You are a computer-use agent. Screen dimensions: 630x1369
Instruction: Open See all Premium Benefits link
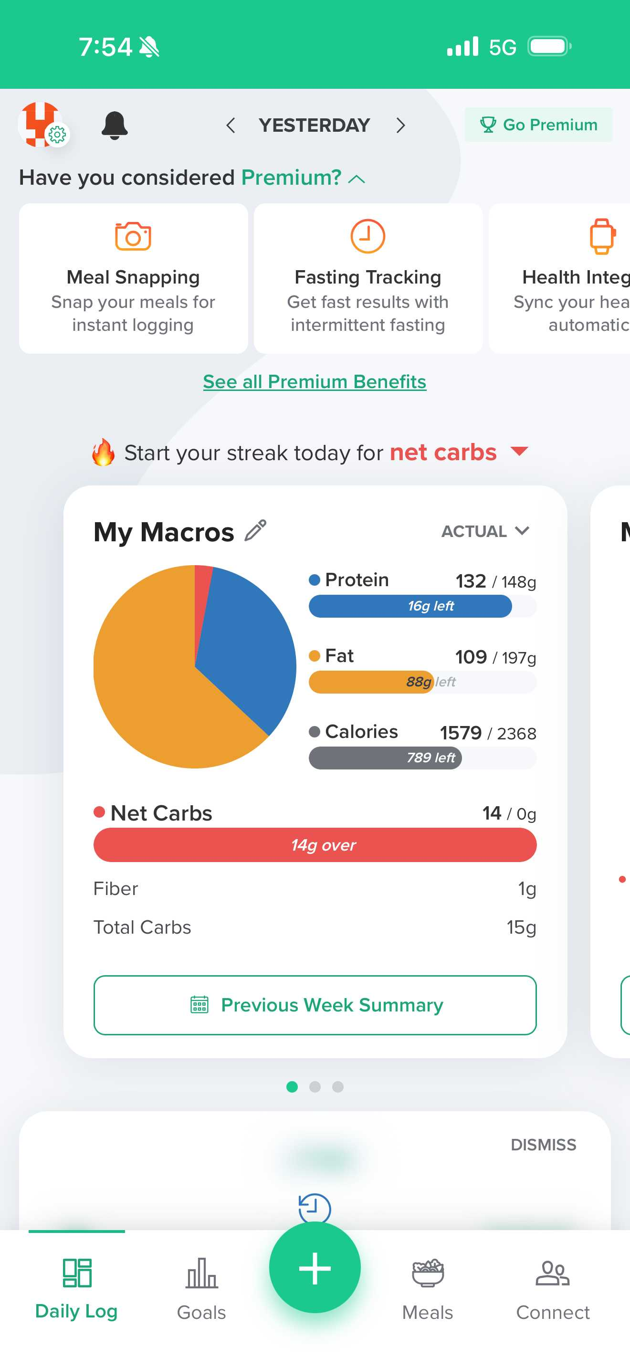[315, 381]
